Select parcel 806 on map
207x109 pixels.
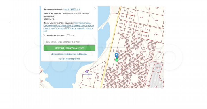[x=142, y=17]
